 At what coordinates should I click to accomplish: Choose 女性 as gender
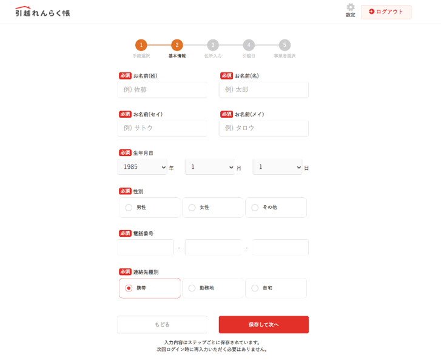pyautogui.click(x=192, y=208)
